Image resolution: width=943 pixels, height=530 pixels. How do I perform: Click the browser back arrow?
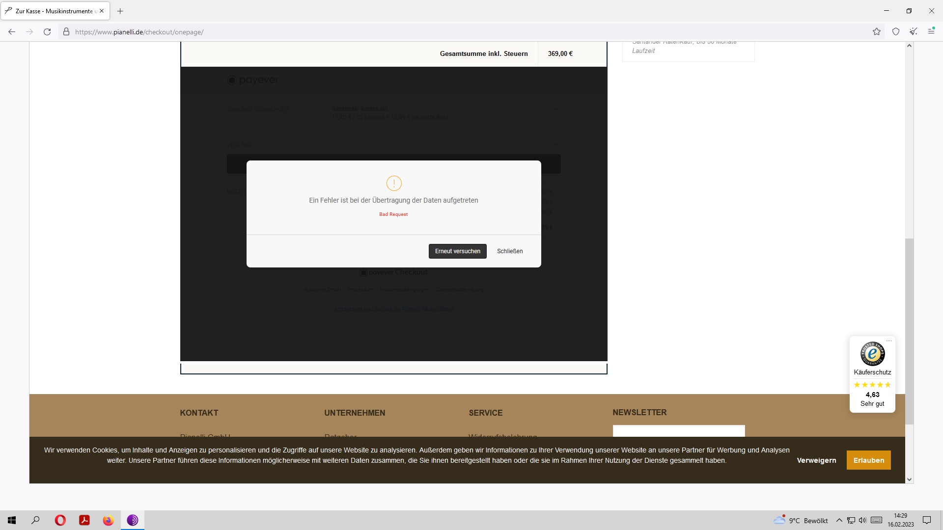pos(12,32)
